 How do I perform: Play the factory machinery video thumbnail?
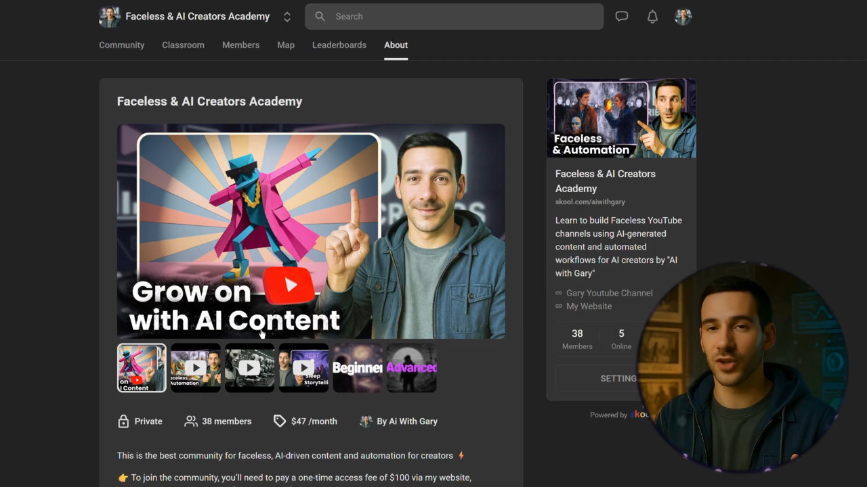[250, 368]
